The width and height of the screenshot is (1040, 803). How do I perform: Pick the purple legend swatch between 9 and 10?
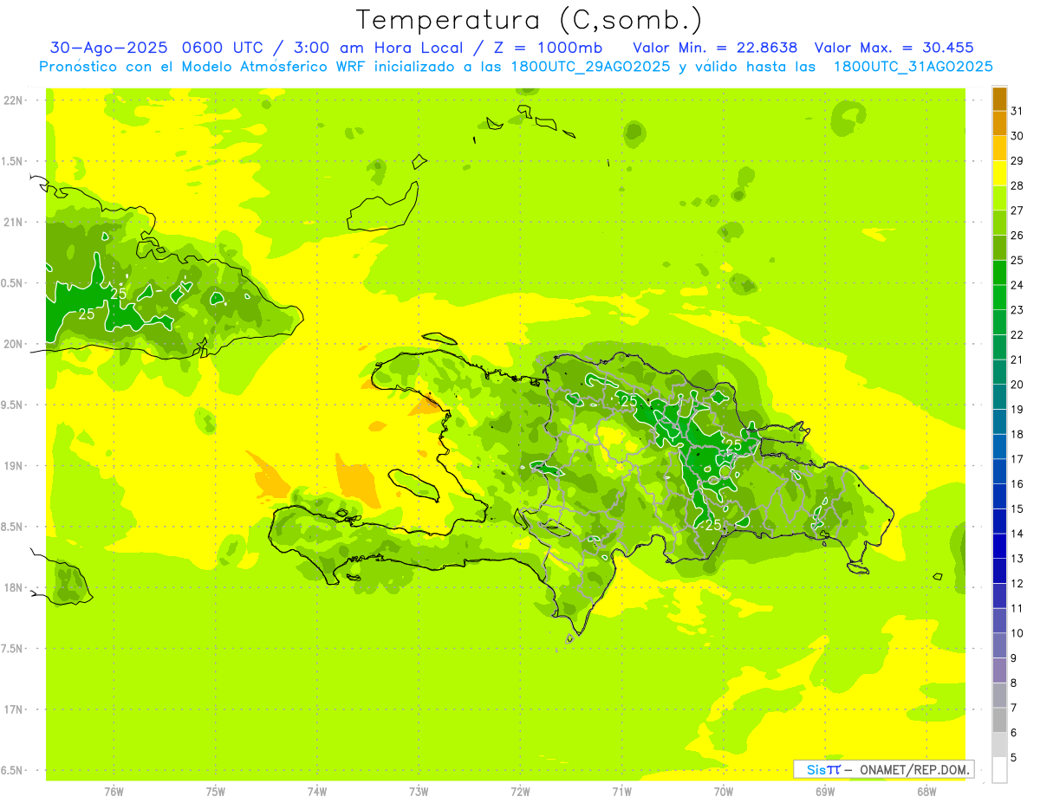(999, 645)
